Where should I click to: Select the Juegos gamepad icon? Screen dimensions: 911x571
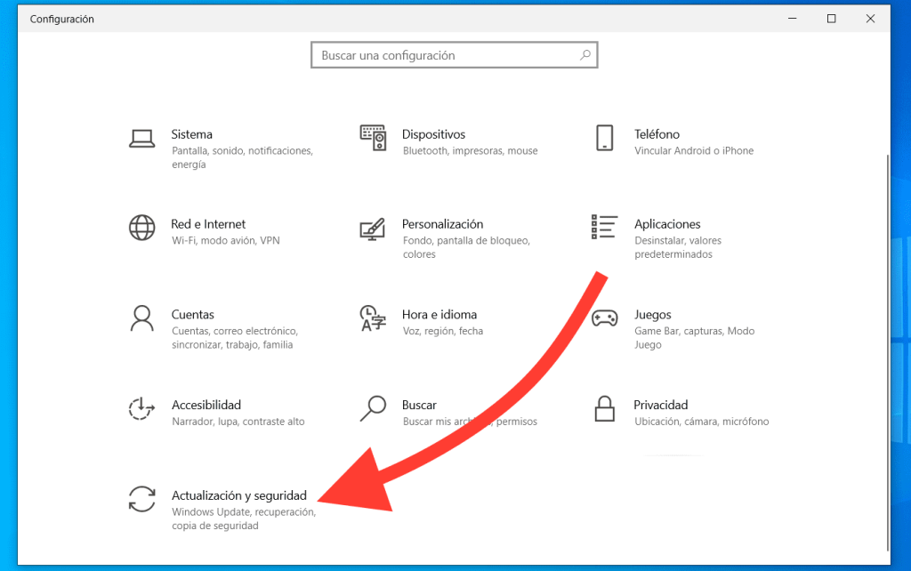604,319
